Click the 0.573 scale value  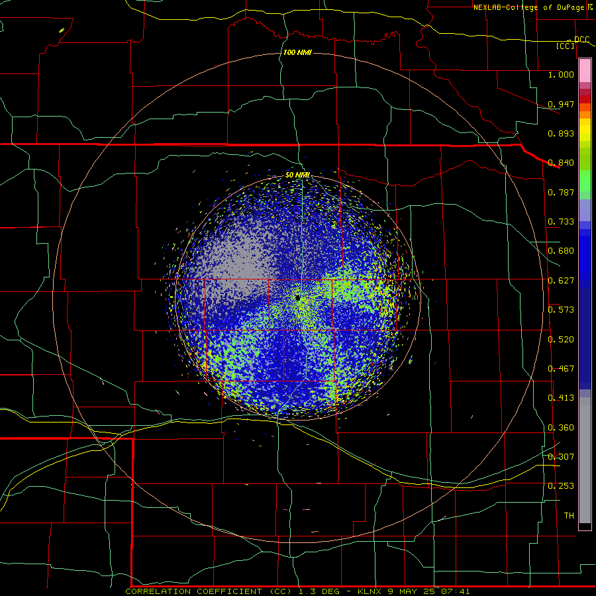point(561,310)
